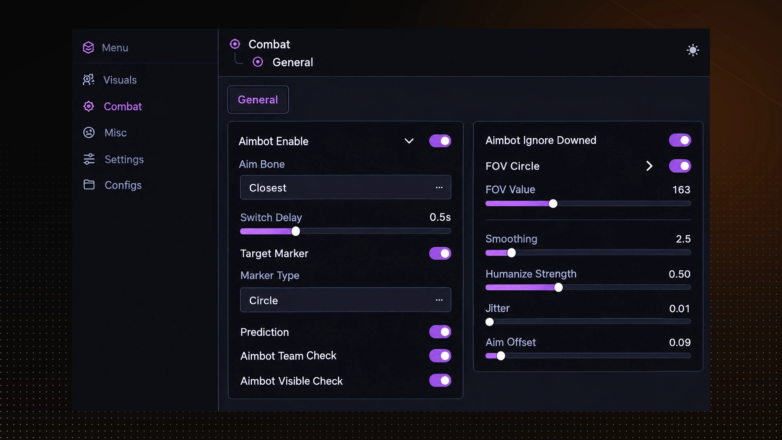
Task: Click the Settings sidebar label
Action: [x=124, y=159]
